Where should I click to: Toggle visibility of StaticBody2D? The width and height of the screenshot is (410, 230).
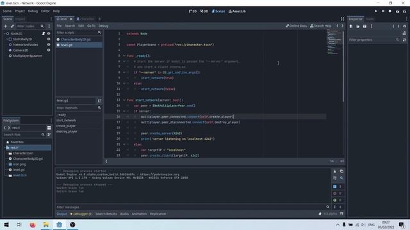[49, 39]
